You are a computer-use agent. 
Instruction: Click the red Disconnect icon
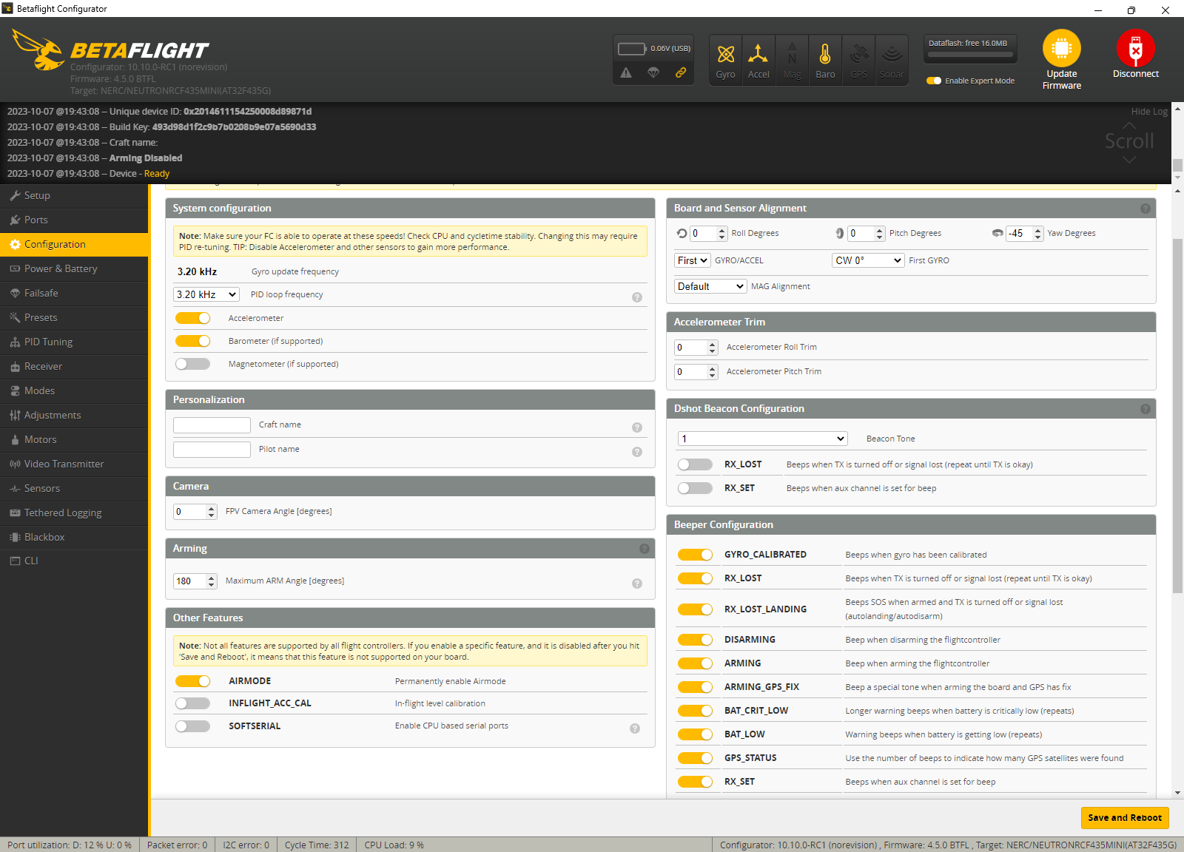(1135, 49)
